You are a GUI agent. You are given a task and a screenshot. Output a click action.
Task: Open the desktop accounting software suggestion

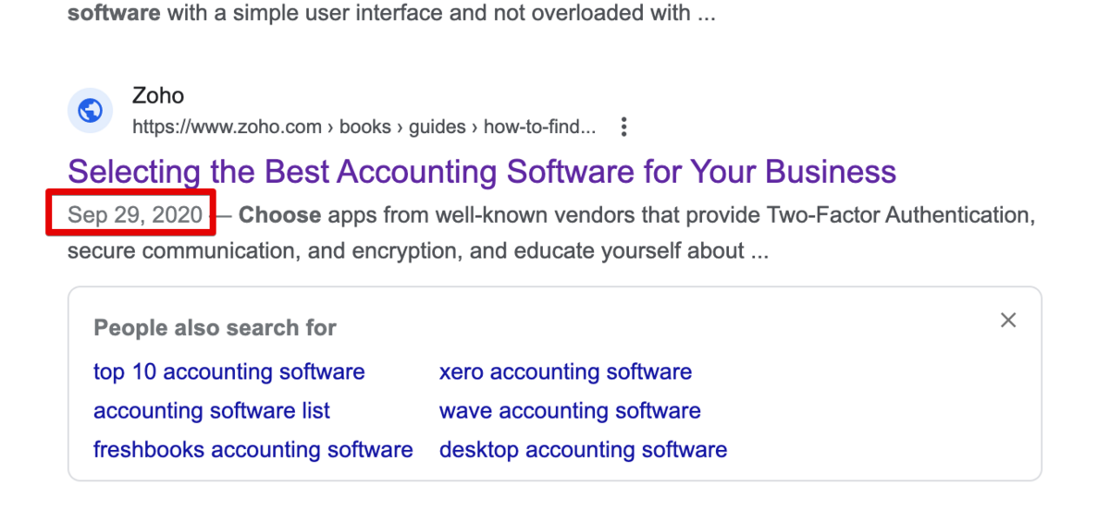coord(583,450)
